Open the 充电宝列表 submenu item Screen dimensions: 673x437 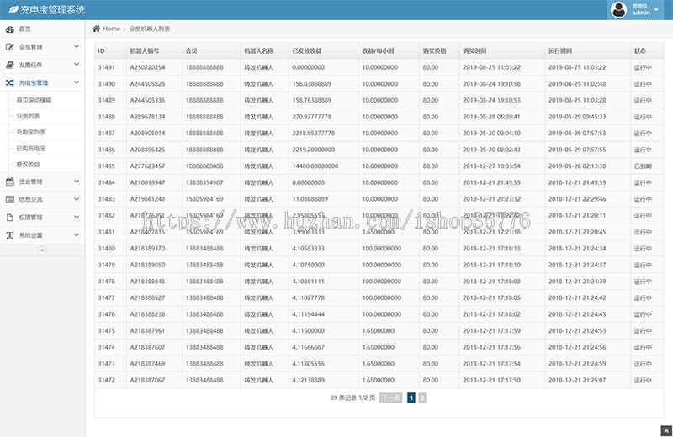[x=31, y=132]
